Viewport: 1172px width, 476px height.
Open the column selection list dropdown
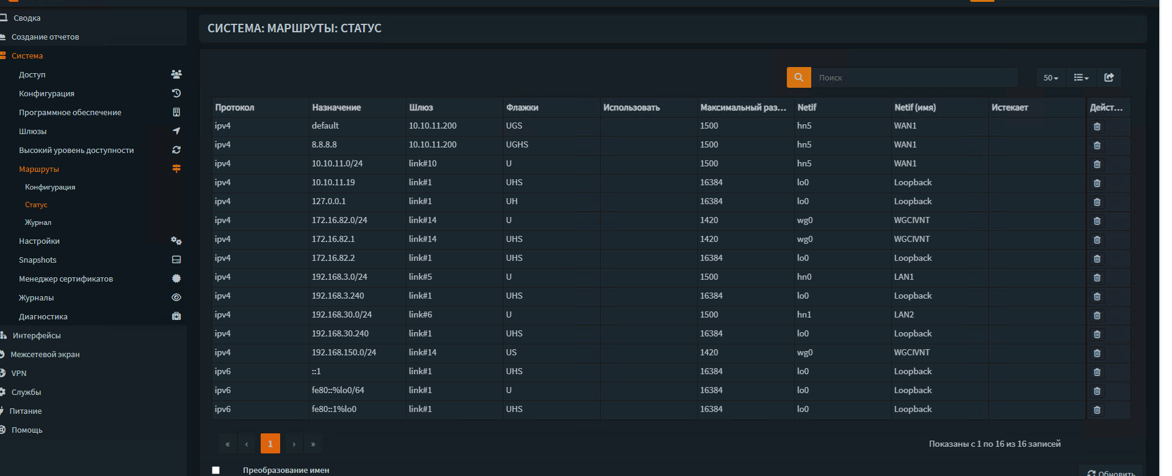1081,77
